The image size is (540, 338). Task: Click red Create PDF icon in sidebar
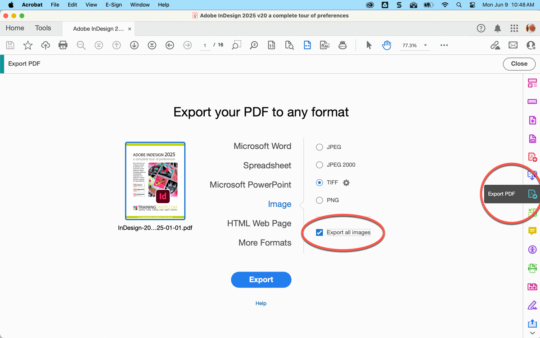(532, 157)
